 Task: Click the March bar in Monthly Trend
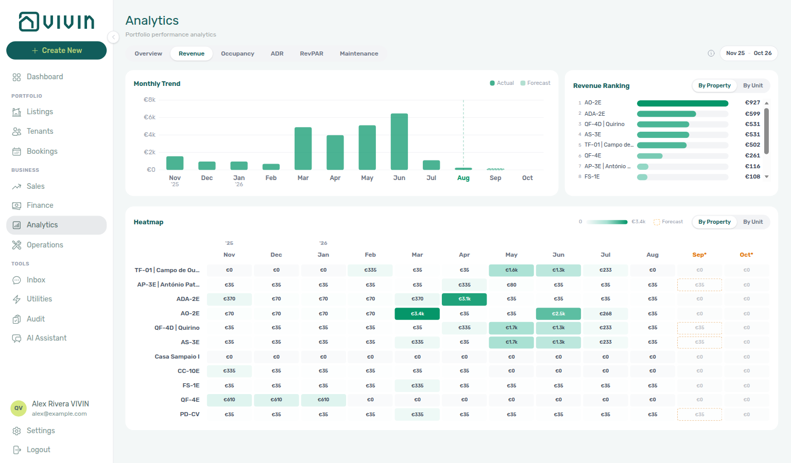click(303, 148)
